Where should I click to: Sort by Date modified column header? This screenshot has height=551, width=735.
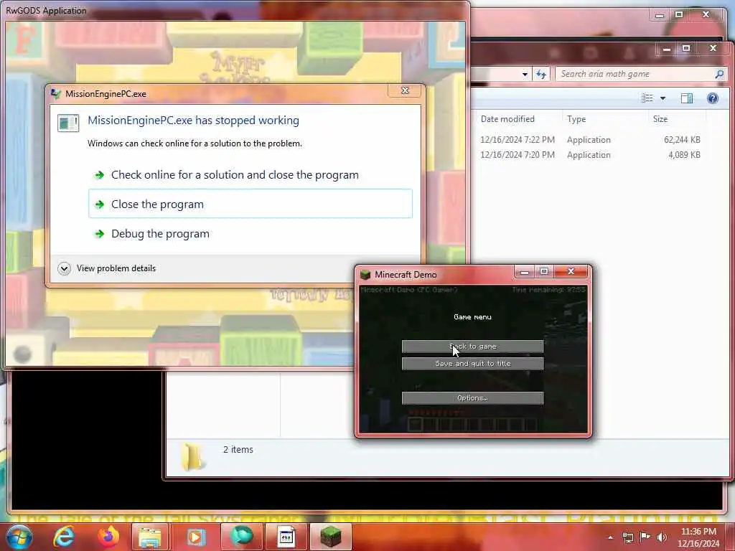(x=507, y=119)
